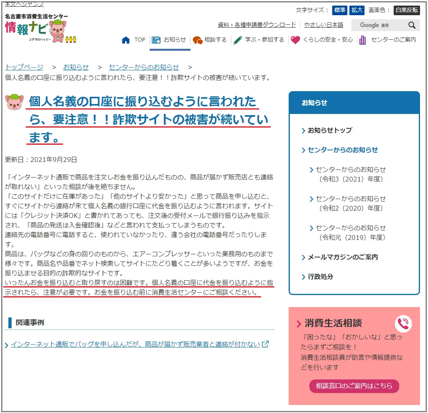Click the heart icon for くらしの安全・安心
This screenshot has height=413, width=428.
coord(295,40)
